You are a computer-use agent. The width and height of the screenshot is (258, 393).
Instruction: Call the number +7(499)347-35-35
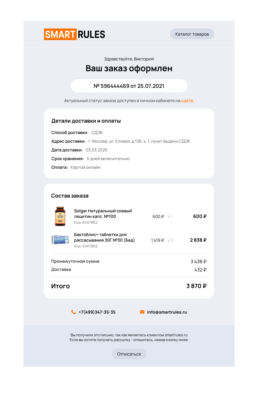(x=97, y=312)
